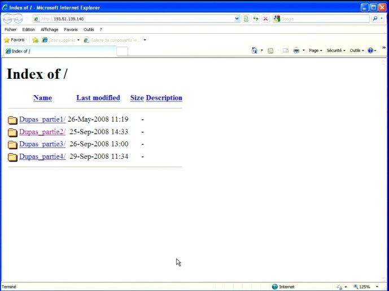The width and height of the screenshot is (389, 291).
Task: Click the red Stop loading icon
Action: pyautogui.click(x=265, y=19)
